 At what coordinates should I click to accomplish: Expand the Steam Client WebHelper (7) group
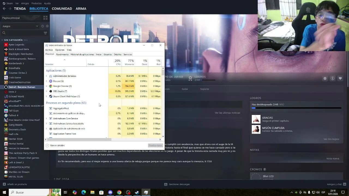click(x=46, y=96)
